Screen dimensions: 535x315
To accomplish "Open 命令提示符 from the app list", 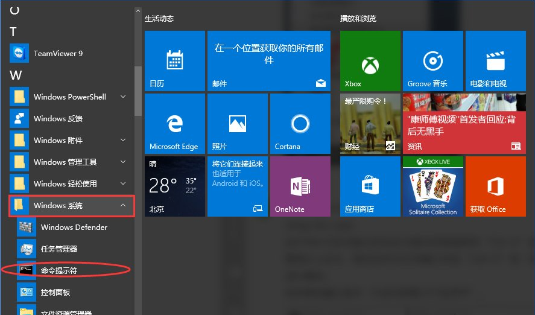I will [x=59, y=271].
